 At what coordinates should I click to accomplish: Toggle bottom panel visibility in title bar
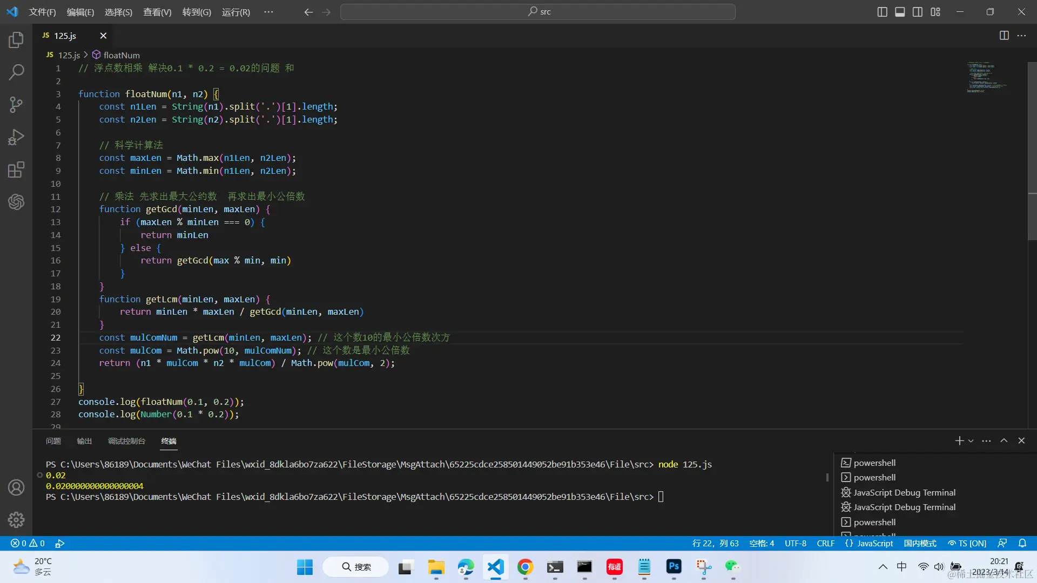[900, 12]
